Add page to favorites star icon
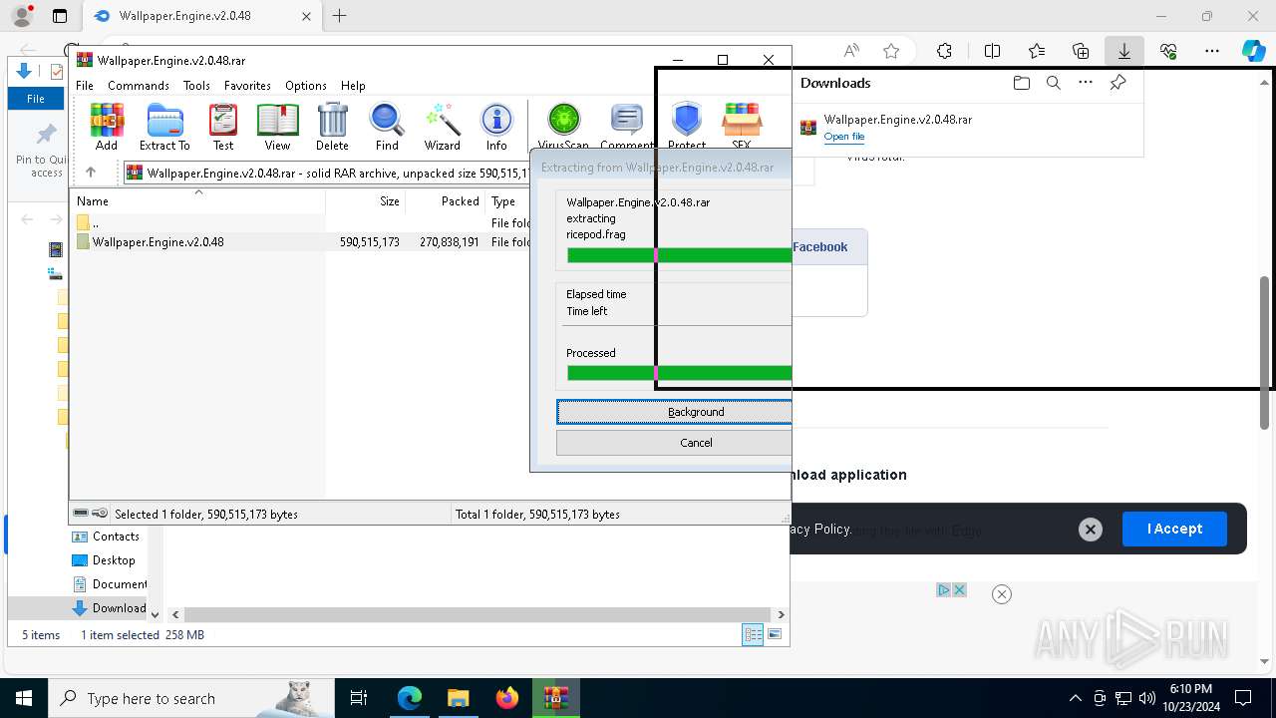The width and height of the screenshot is (1276, 718). (x=891, y=51)
